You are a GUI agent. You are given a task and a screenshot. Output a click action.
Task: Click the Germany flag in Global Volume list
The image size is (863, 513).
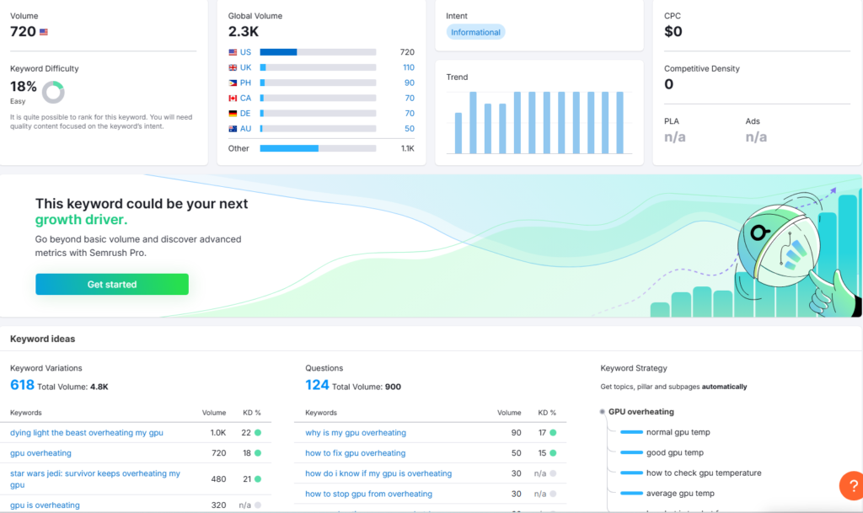click(233, 113)
